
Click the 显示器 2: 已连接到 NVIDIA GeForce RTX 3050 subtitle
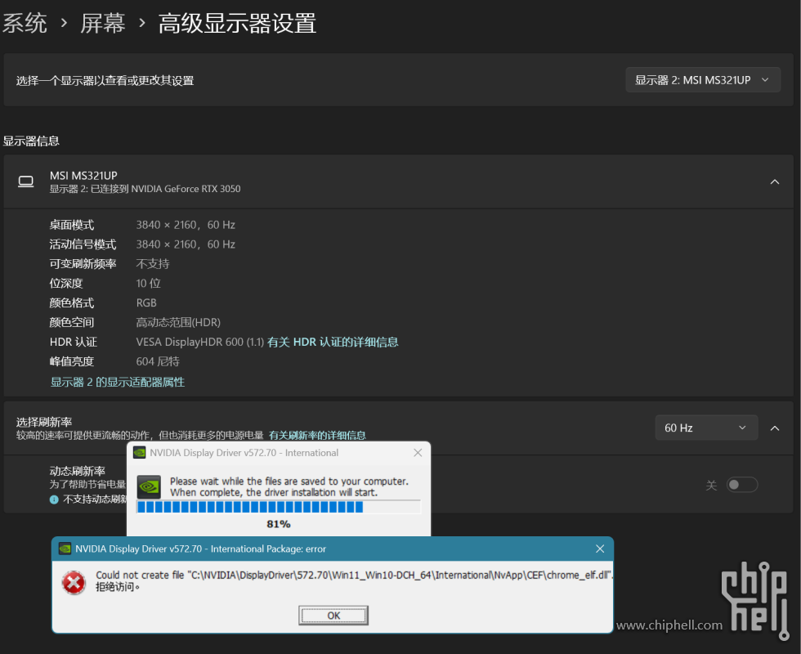pos(145,189)
